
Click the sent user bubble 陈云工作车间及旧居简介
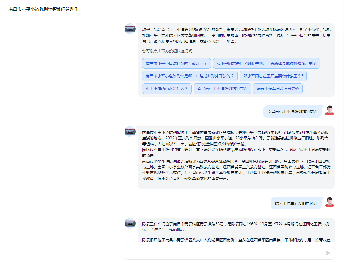click(296, 203)
